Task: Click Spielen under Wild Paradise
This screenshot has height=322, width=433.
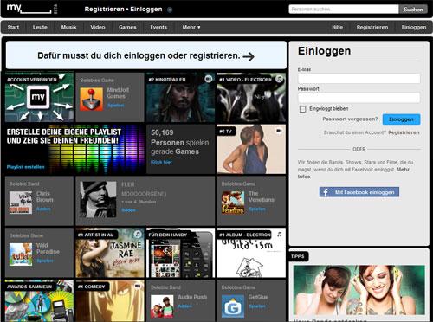Action: 45,261
